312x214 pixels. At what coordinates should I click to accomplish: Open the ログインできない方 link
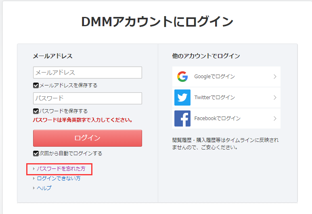pyautogui.click(x=59, y=178)
